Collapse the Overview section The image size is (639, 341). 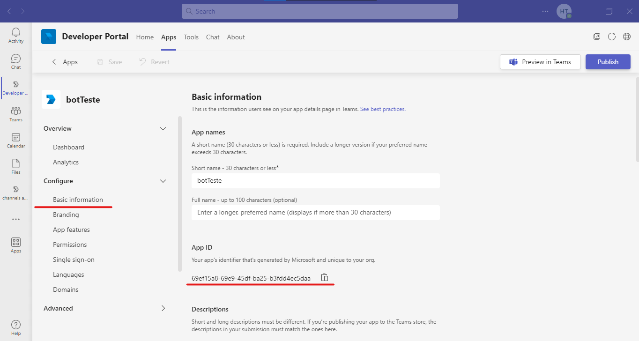point(163,129)
